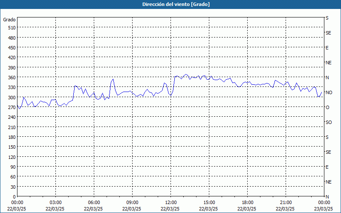Viewport: 341px width, 213px height.
Task: Click the chart title 'Dirección del viento [Grado]'
Action: point(170,4)
